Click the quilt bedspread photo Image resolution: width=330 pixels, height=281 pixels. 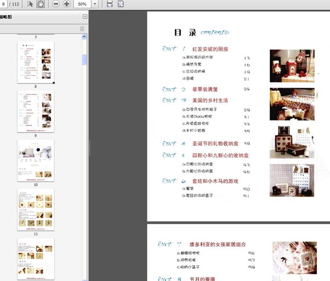tap(292, 104)
